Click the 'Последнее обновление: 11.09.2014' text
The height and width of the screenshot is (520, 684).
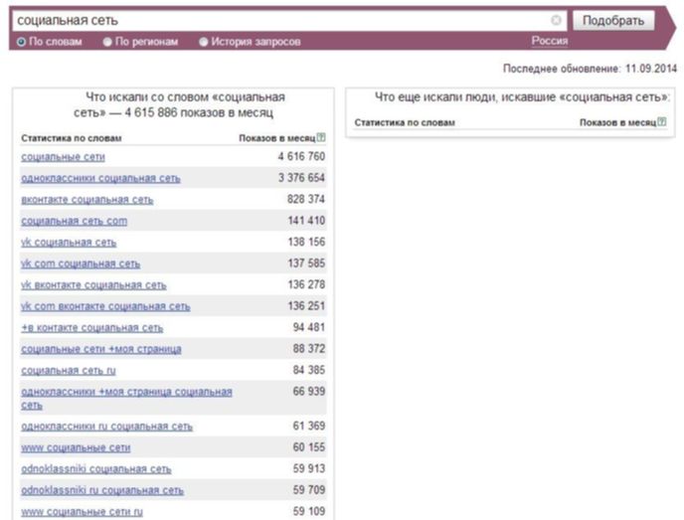[590, 69]
